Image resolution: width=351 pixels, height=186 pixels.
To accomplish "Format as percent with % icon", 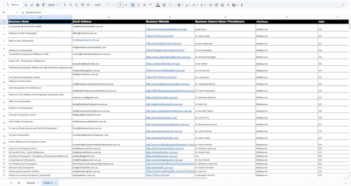I will tap(71, 5).
